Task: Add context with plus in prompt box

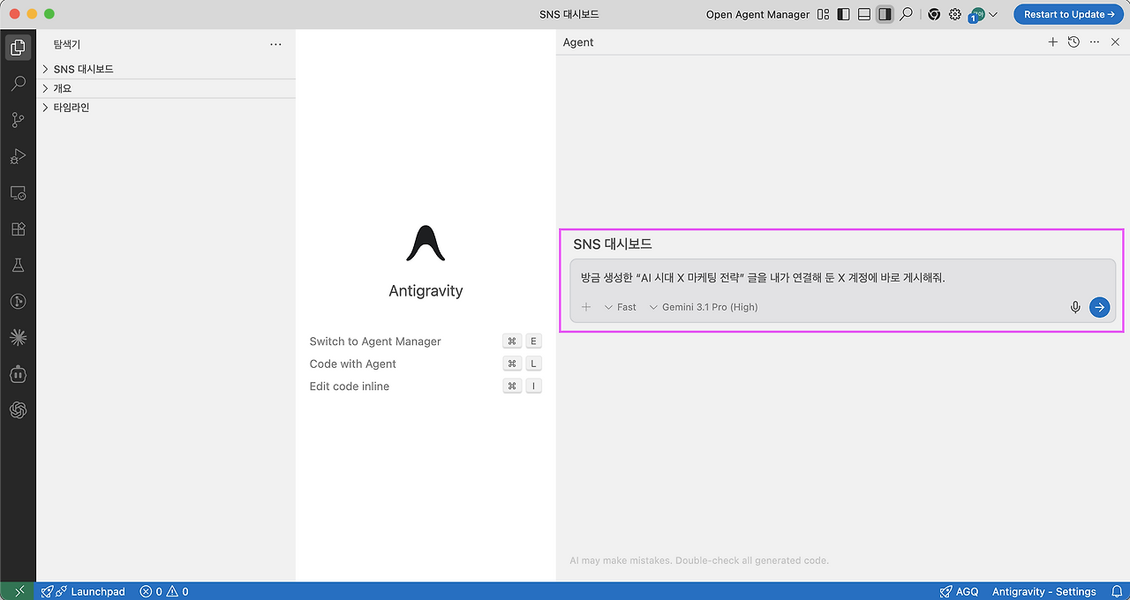Action: pyautogui.click(x=586, y=307)
